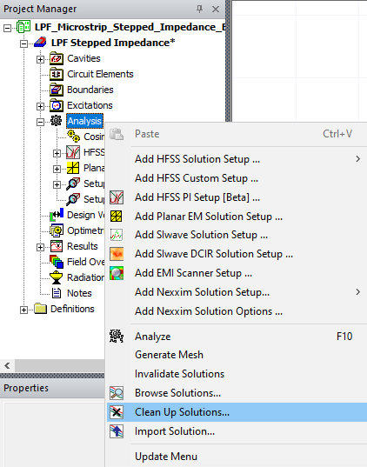Click the Import Solution arrow icon
Viewport: 367px width, 467px height.
click(117, 431)
